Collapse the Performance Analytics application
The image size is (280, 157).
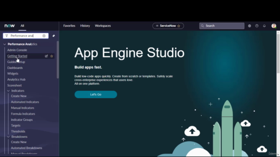[5, 44]
